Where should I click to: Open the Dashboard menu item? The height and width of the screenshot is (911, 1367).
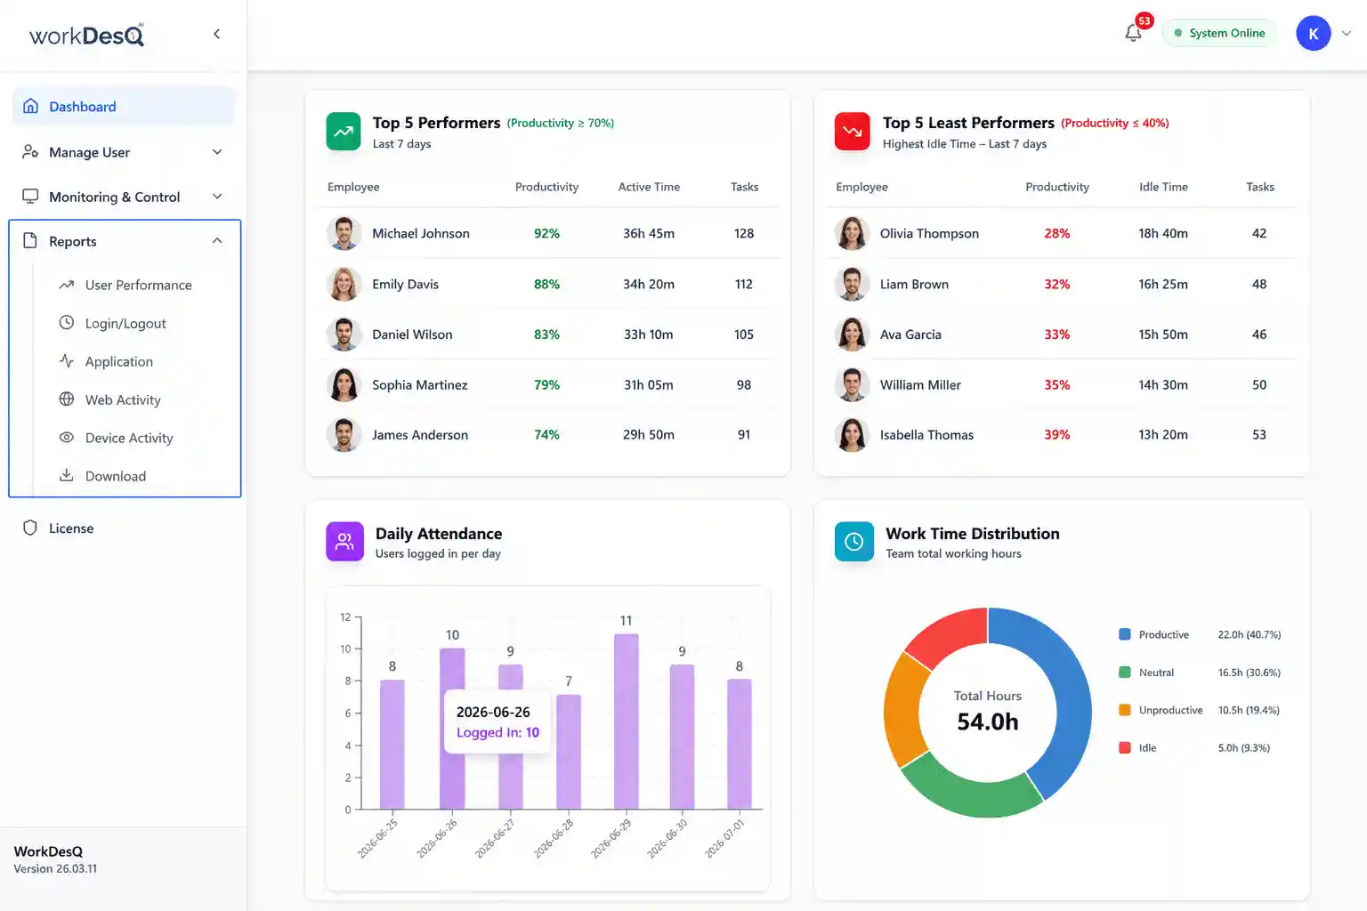point(124,106)
